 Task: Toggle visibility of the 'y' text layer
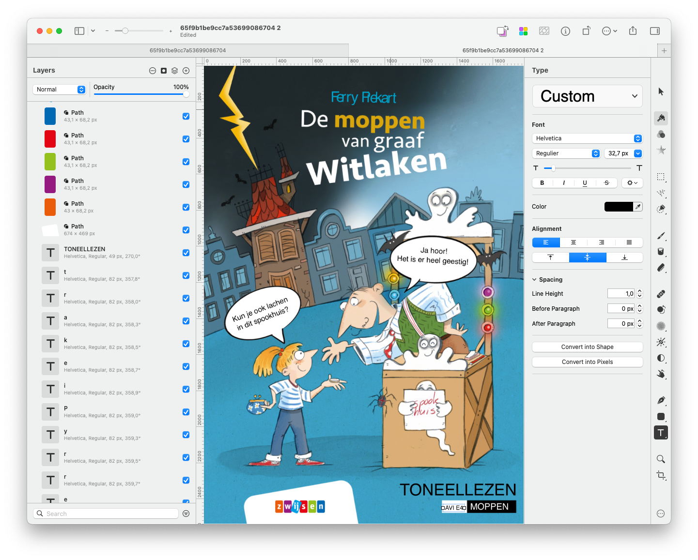pyautogui.click(x=186, y=435)
